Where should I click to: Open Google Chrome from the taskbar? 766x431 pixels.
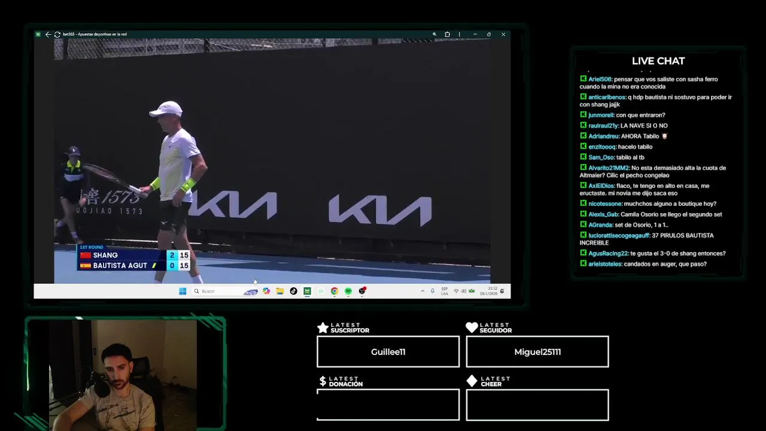[x=335, y=291]
